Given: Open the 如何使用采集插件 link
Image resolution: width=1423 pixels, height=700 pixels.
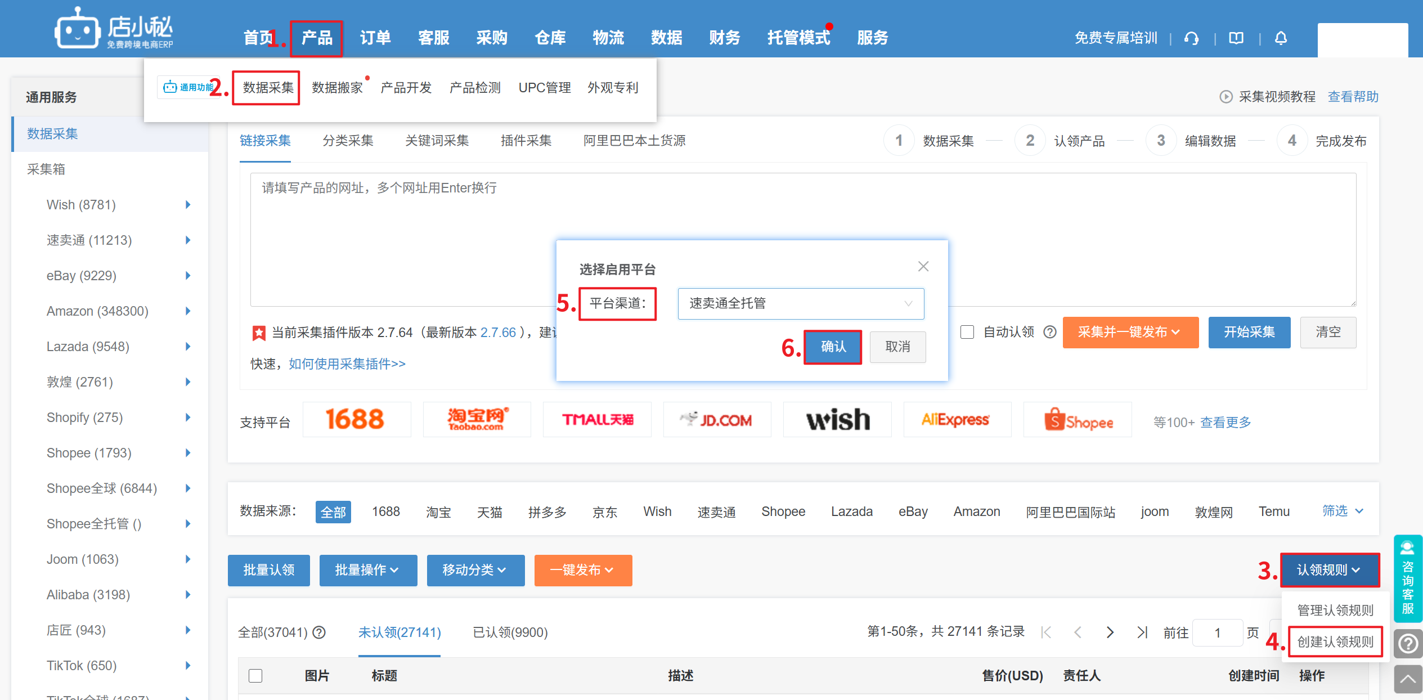Looking at the screenshot, I should coord(347,364).
